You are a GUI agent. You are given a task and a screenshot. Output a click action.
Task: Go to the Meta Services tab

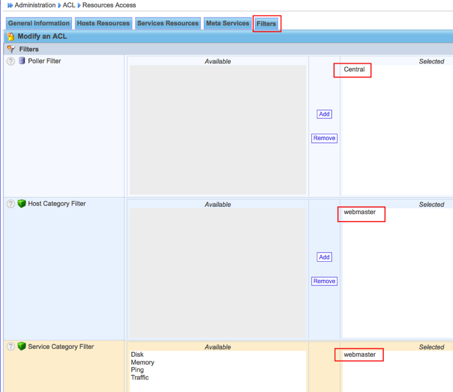(x=227, y=24)
